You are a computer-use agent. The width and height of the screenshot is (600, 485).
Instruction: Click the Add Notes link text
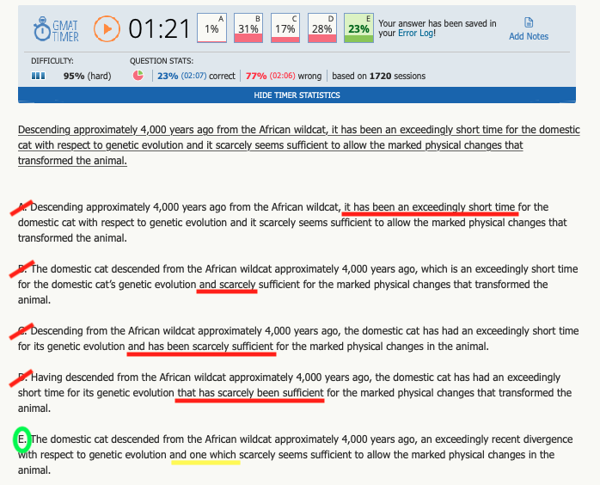[529, 36]
